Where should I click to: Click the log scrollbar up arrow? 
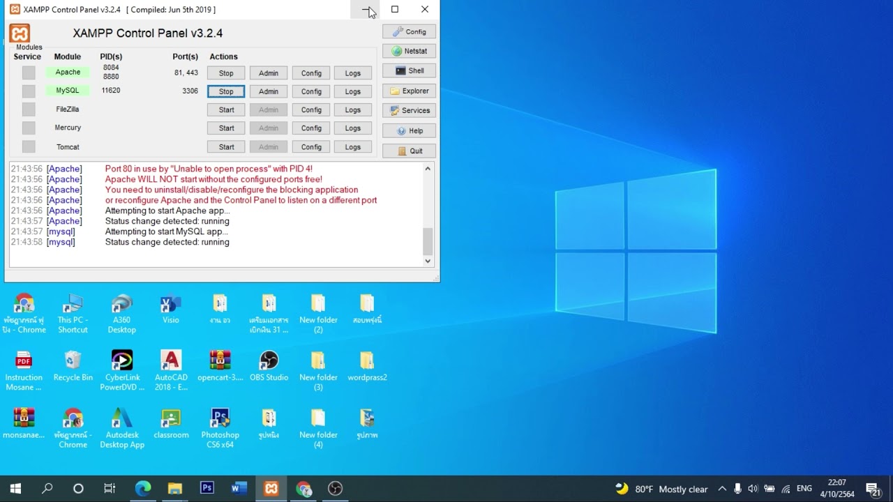pos(428,169)
